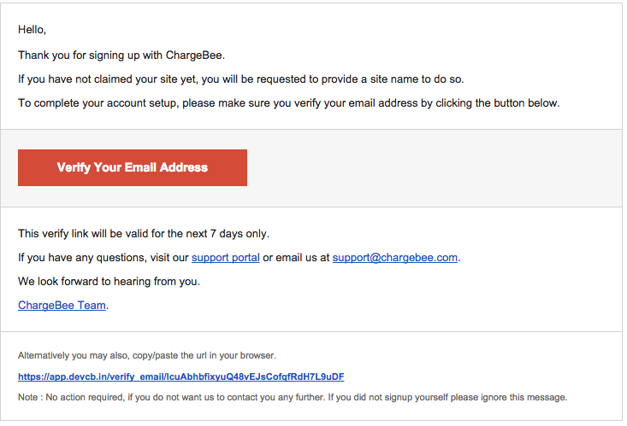Click the If you have any questions phrase
627x426 pixels.
pos(83,258)
